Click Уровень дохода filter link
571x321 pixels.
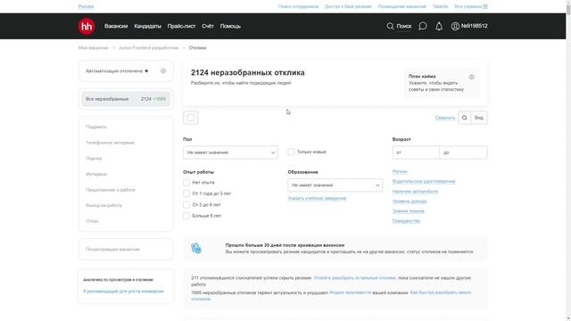pos(410,202)
